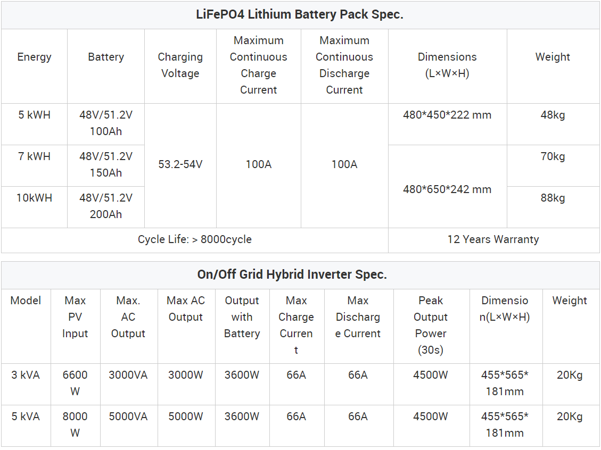Click the 48V/51.2V 200Ah battery cell

coord(106,207)
